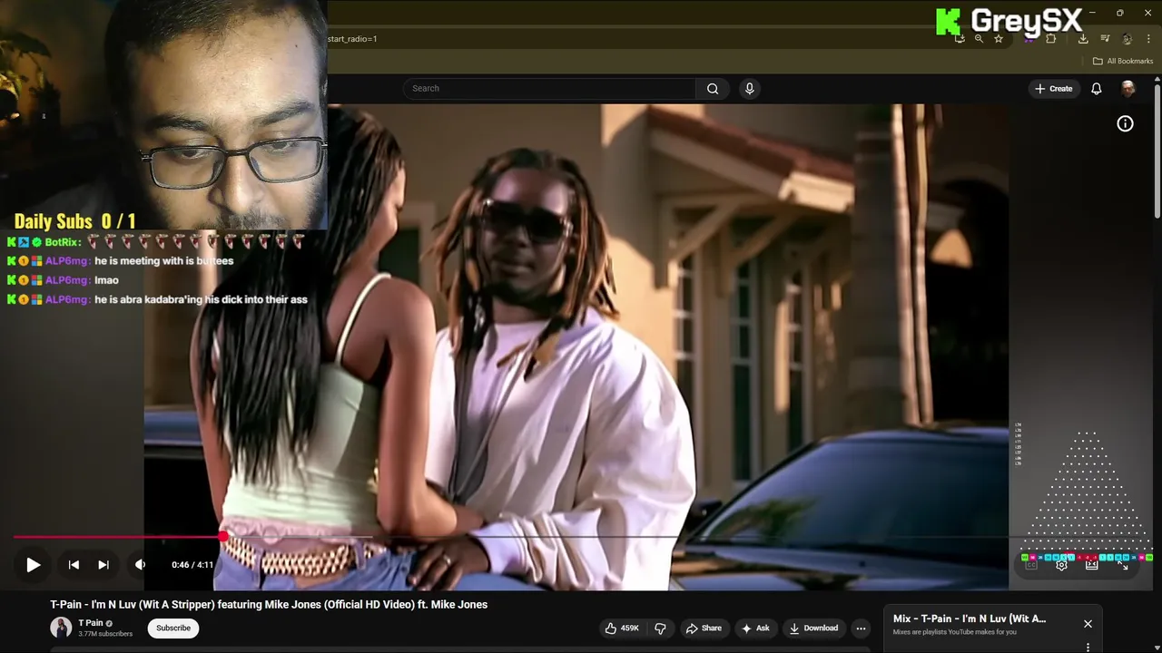Open more actions three-dot menu

coord(861,628)
